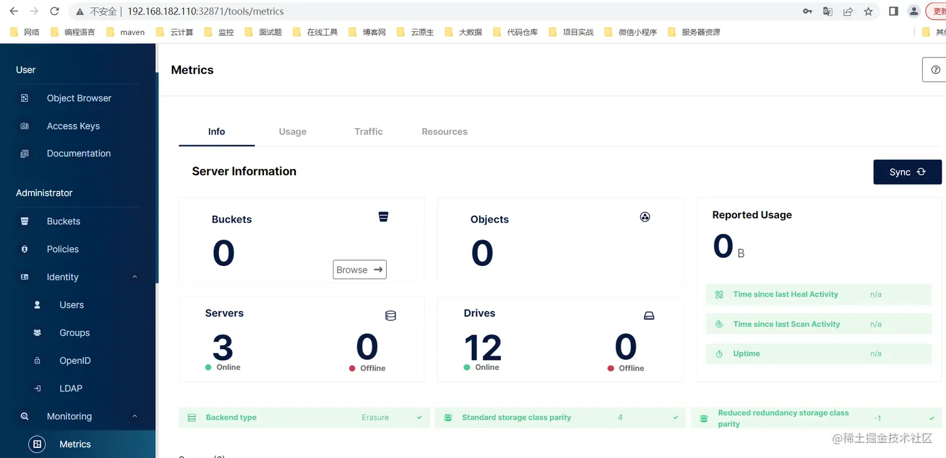
Task: Switch to the Usage tab
Action: coord(293,131)
